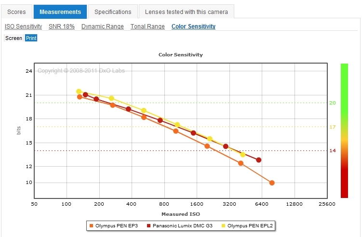This screenshot has height=237, width=362.
Task: View the Dynamic Range chart
Action: point(103,26)
